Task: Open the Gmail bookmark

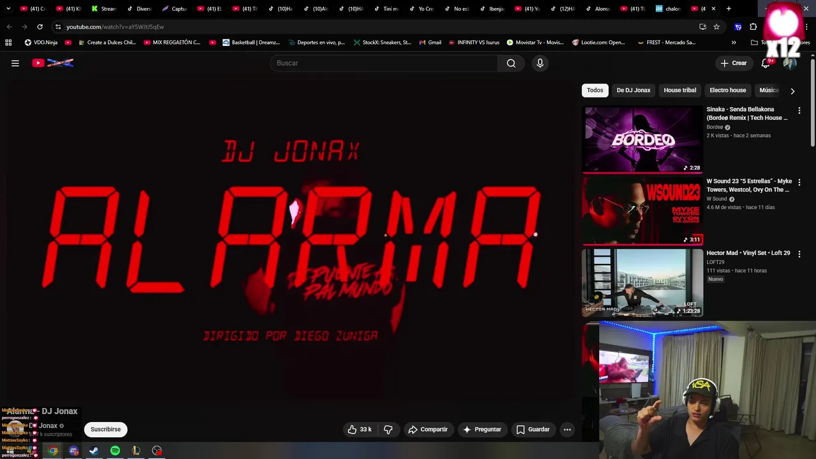Action: coord(430,43)
